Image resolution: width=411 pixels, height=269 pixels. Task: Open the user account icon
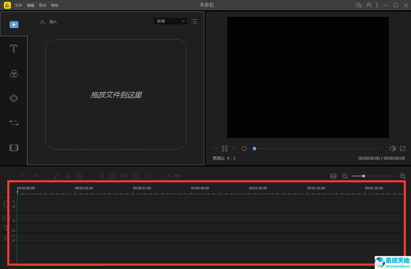(x=369, y=5)
